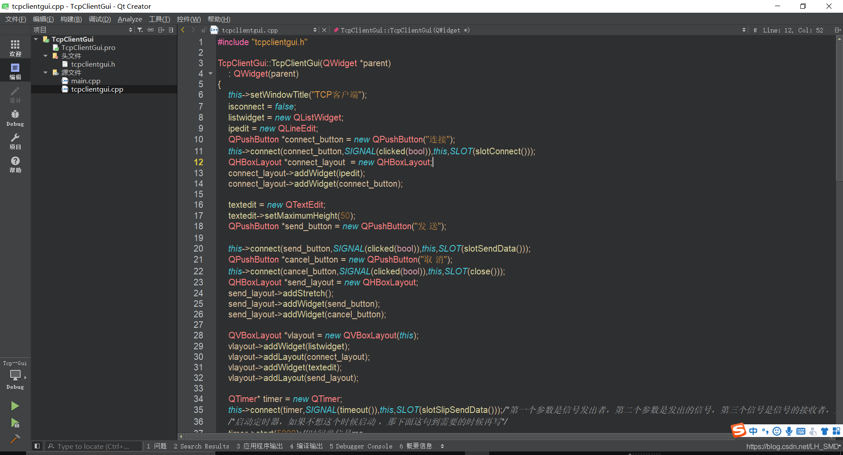Viewport: 843px width, 455px height.
Task: Open the 控件(W) menu
Action: tap(189, 19)
